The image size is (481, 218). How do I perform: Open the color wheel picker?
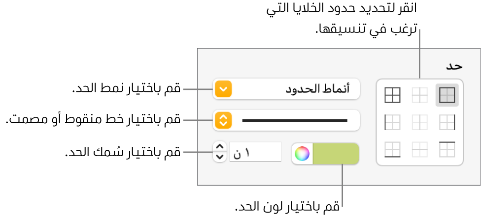coord(302,154)
